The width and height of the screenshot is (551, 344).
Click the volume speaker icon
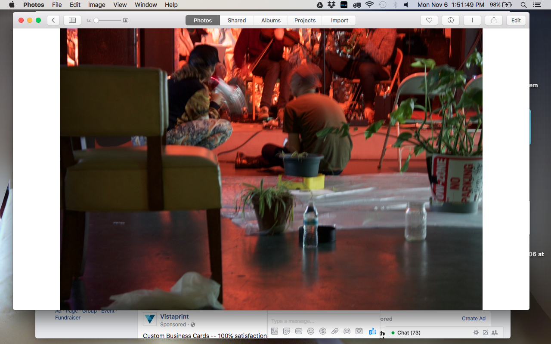(406, 5)
